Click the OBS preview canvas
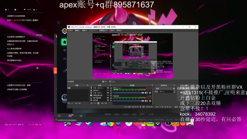This screenshot has height=139, width=247. (132, 56)
